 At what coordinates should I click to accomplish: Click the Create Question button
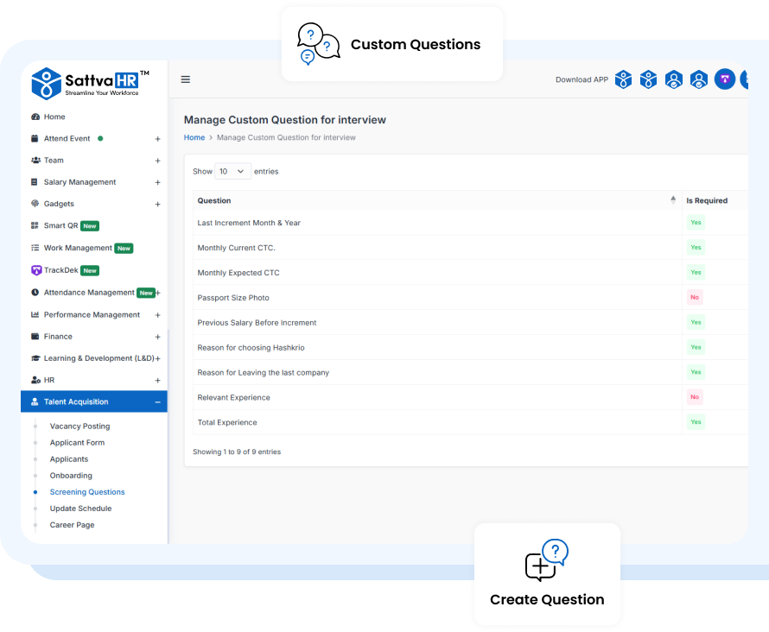547,574
